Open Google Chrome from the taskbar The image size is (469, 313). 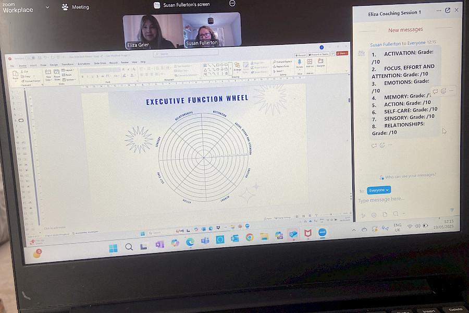250,237
